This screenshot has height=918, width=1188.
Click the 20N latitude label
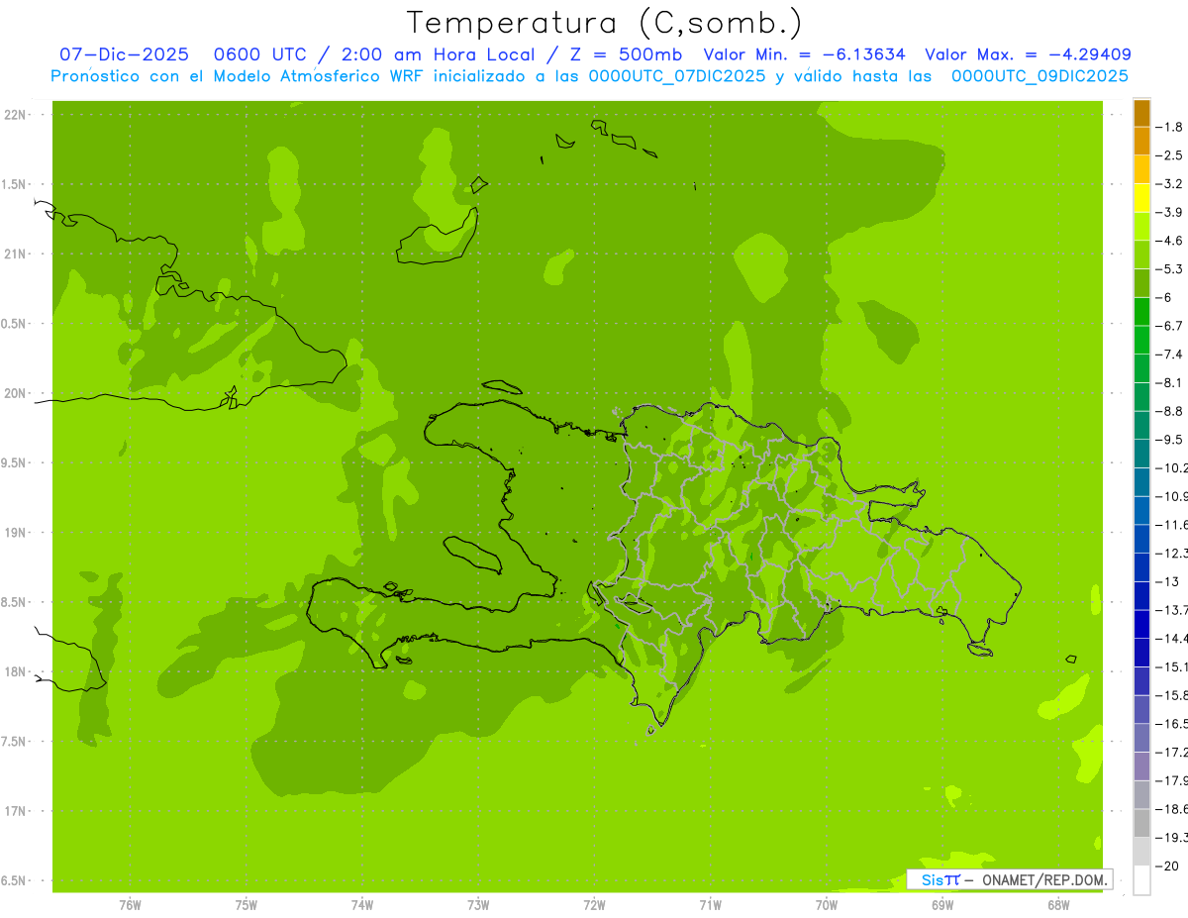(x=14, y=393)
